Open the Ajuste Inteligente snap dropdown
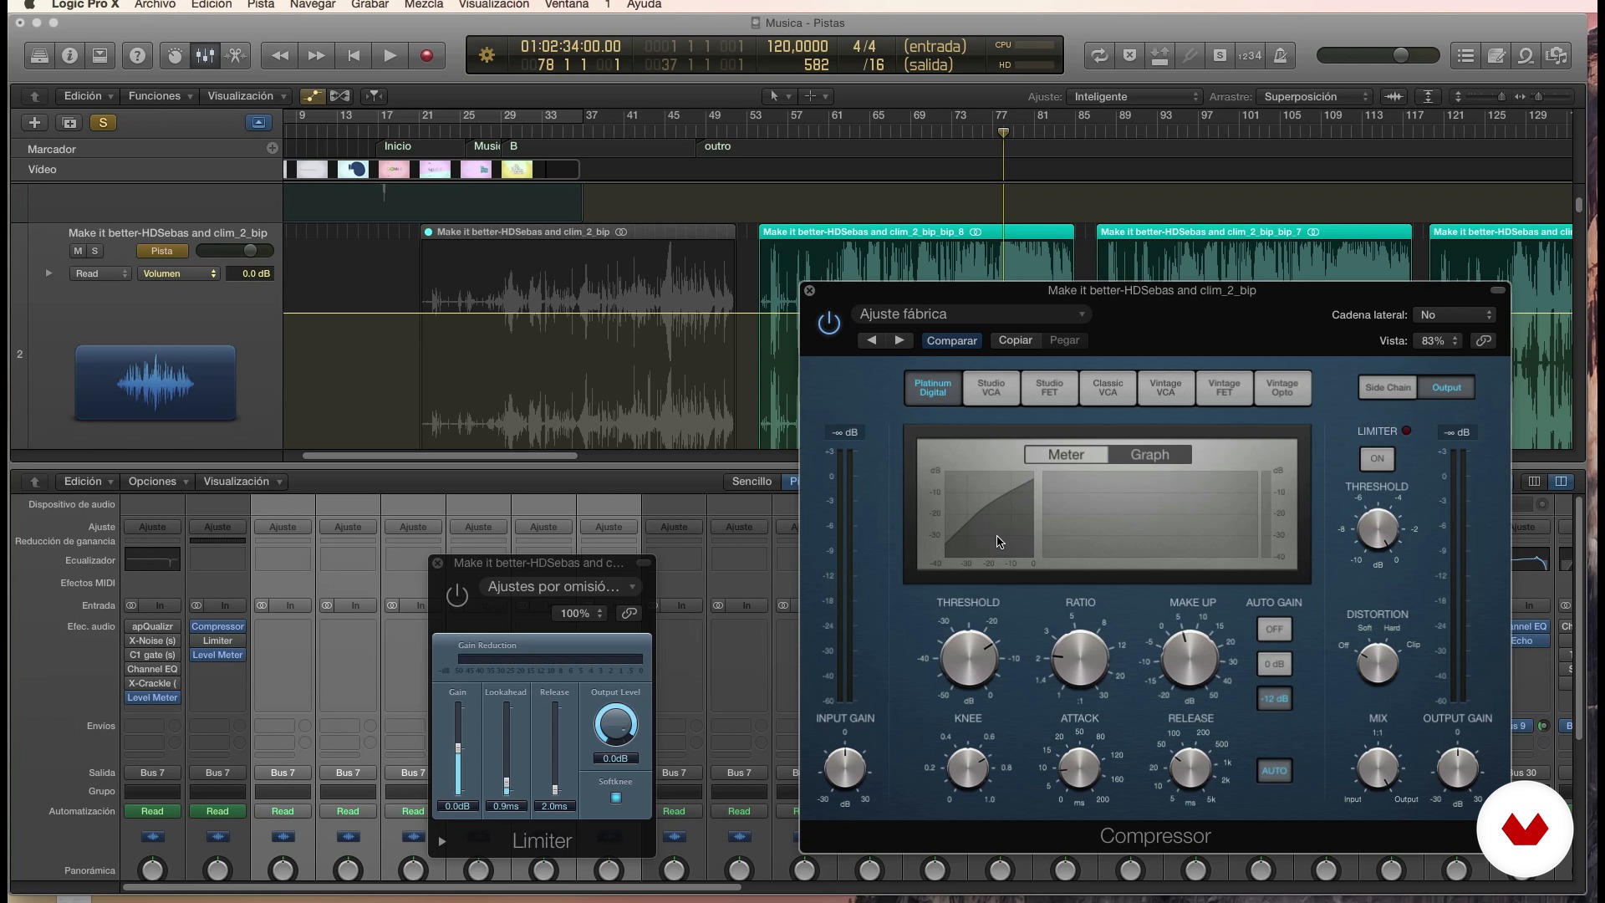The width and height of the screenshot is (1605, 903). point(1134,97)
